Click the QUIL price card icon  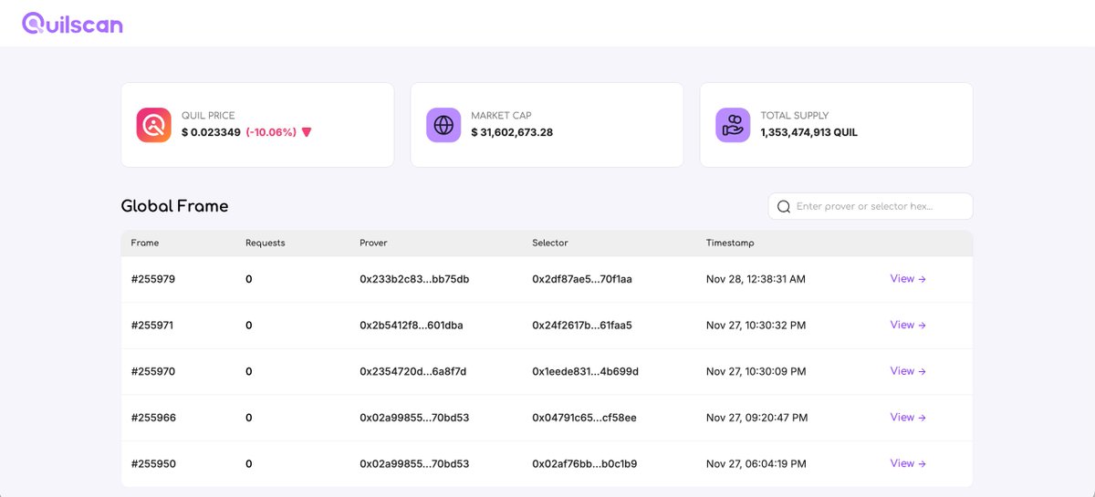tap(154, 125)
